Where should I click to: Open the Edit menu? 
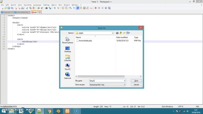click(x=7, y=5)
